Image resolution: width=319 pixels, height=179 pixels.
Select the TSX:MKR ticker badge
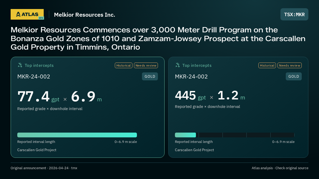pos(294,14)
